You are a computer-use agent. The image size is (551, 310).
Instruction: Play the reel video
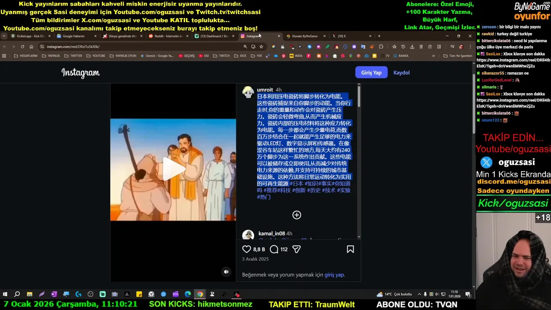coord(173,170)
